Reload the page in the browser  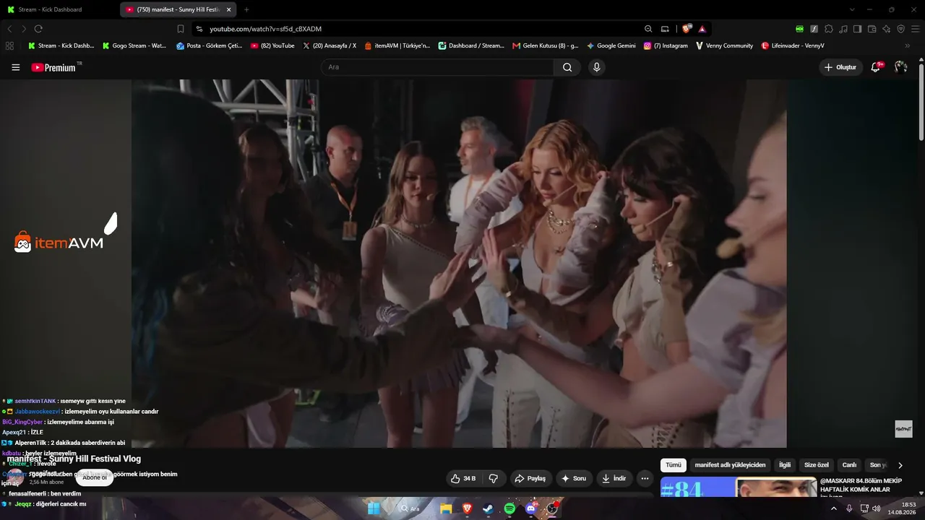[38, 29]
